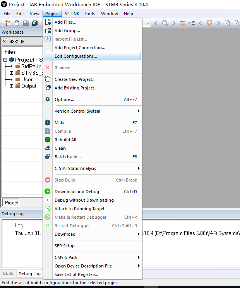Open the ST-LINK menu
Viewport: 240px width, 288px height.
pos(72,14)
